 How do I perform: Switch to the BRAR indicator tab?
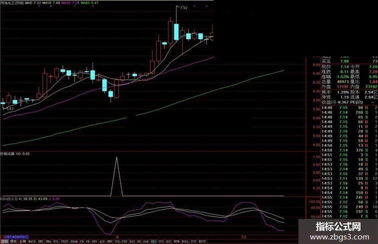click(x=74, y=241)
